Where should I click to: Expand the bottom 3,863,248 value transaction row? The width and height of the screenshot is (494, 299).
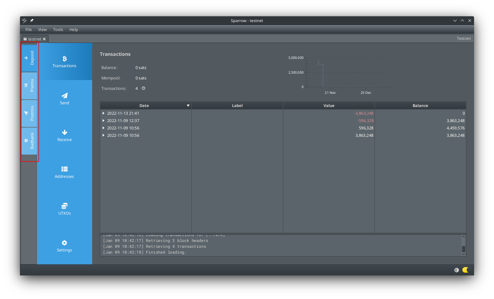(x=104, y=135)
